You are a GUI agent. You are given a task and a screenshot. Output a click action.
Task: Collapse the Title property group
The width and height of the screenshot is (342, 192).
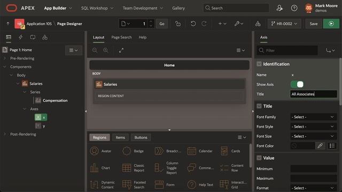(259, 106)
